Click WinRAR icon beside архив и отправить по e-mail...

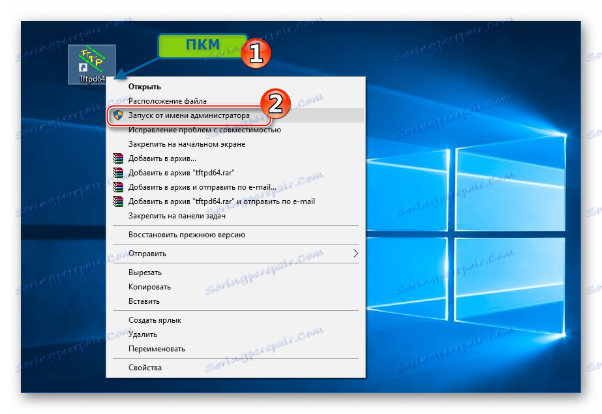118,187
